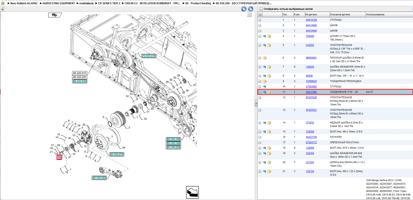The width and height of the screenshot is (413, 200).
Task: Open diagram reference label 60.150.280
Action: click(x=99, y=178)
